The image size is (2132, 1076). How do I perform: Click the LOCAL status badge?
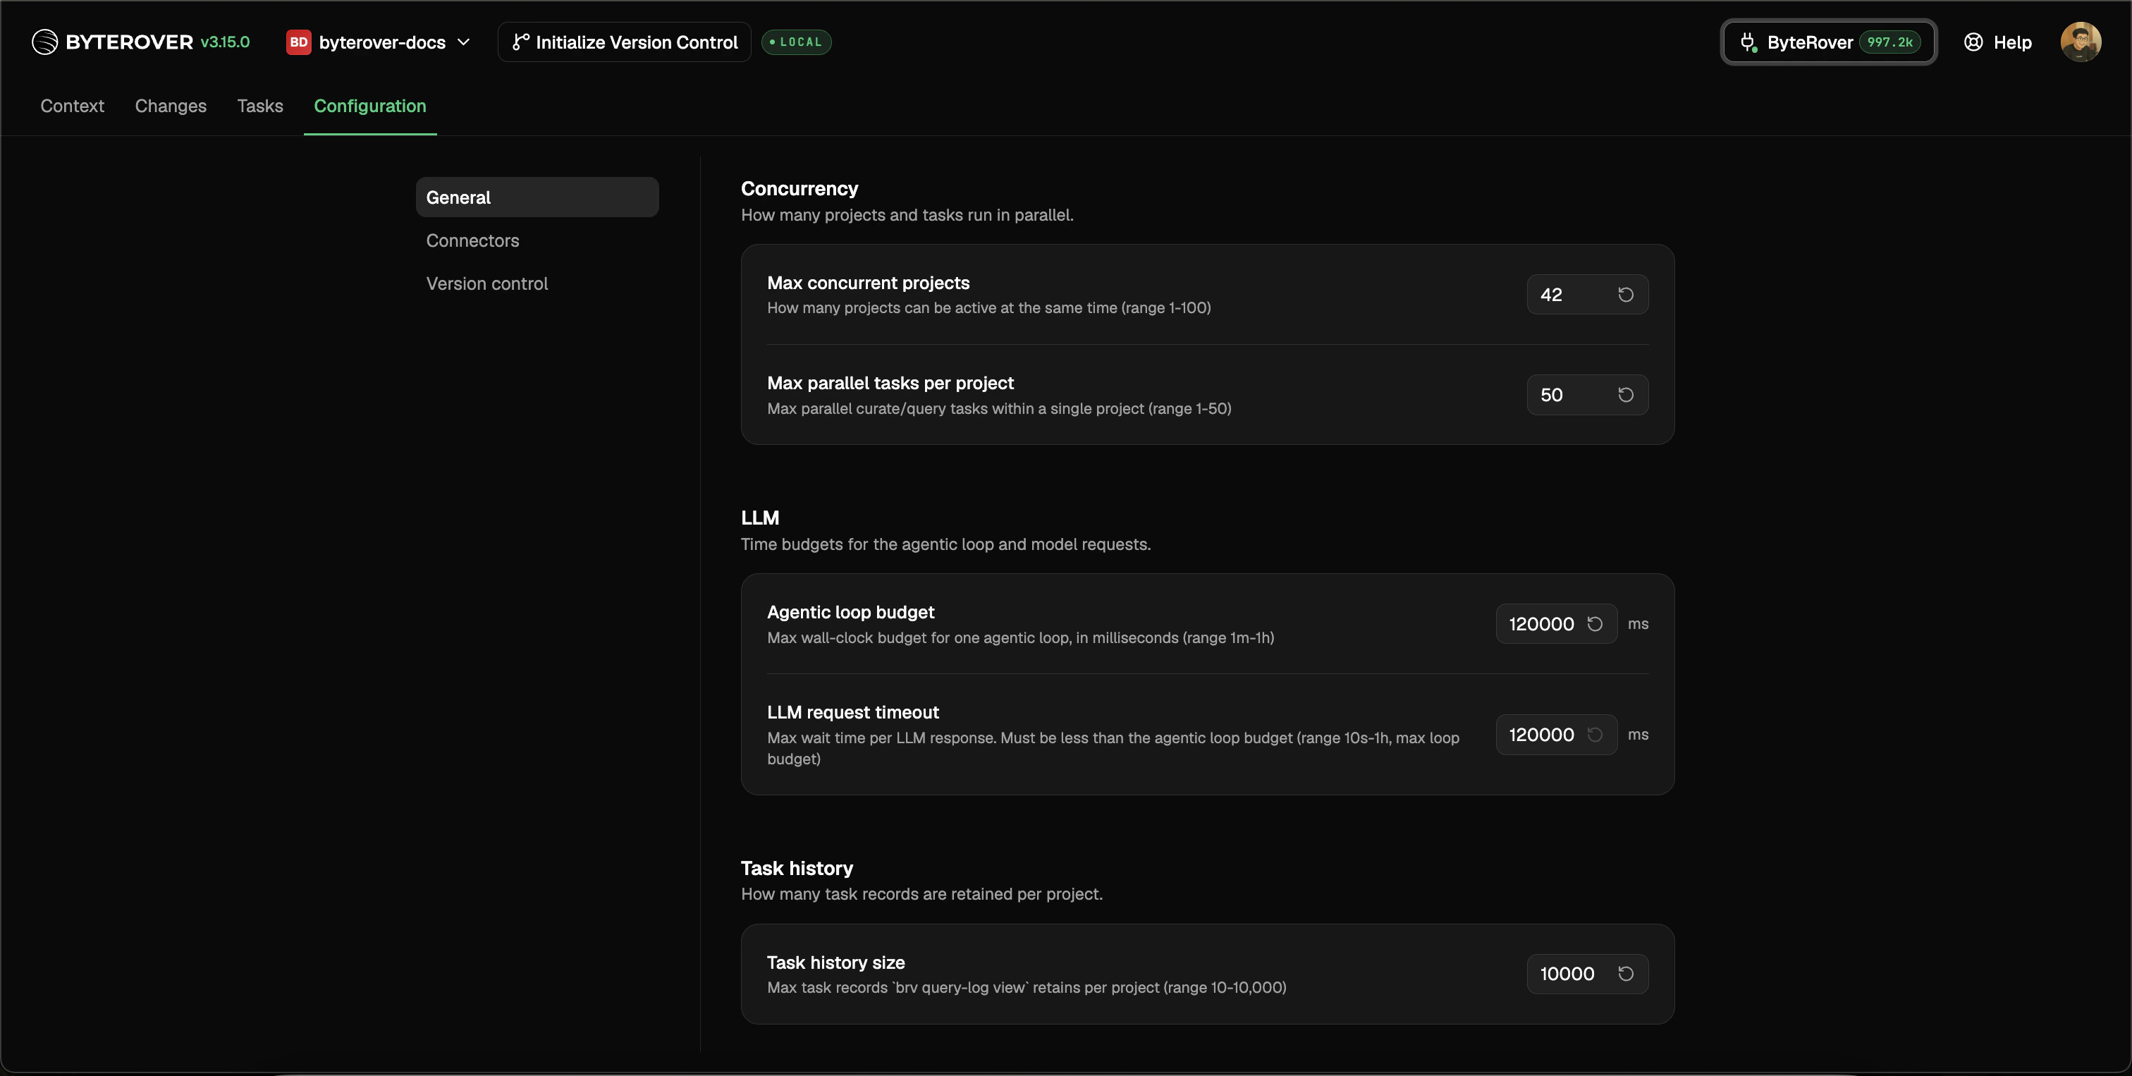pyautogui.click(x=796, y=42)
